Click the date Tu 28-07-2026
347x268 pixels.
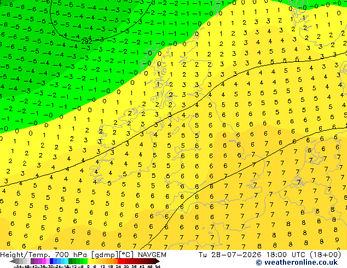pyautogui.click(x=230, y=255)
